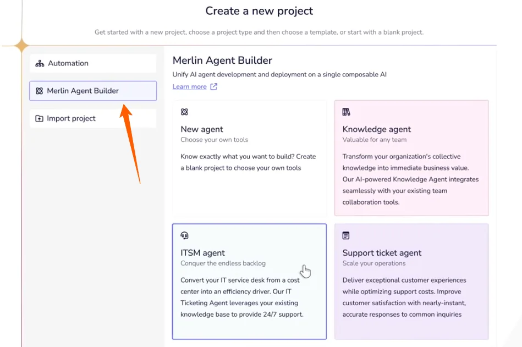Image resolution: width=522 pixels, height=347 pixels.
Task: Click the Knowledge agent books icon
Action: (x=346, y=112)
